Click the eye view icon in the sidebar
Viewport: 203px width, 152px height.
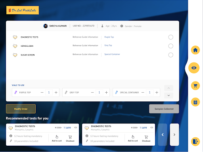pos(194,68)
